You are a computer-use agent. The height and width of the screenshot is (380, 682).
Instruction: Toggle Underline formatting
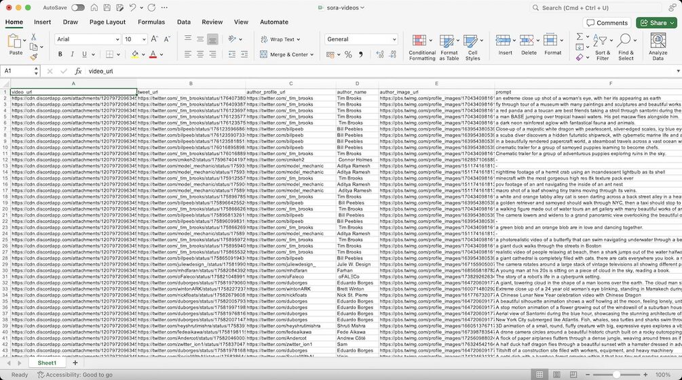click(x=84, y=54)
